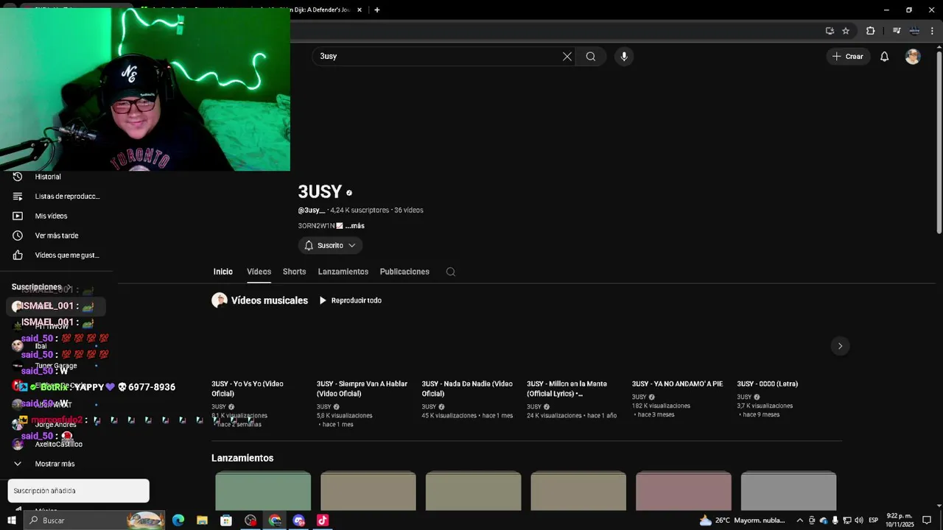
Task: Select the Publicaciones channel tab
Action: tap(404, 272)
